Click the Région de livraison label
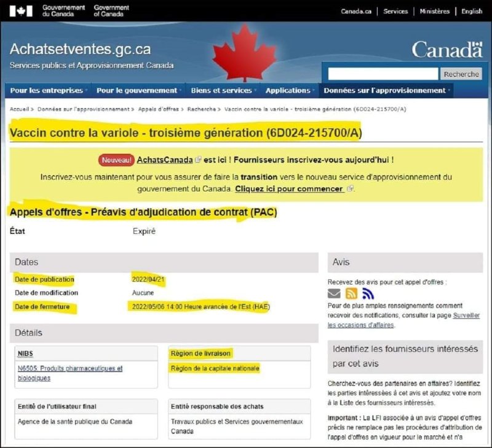This screenshot has height=448, width=492. click(x=200, y=353)
